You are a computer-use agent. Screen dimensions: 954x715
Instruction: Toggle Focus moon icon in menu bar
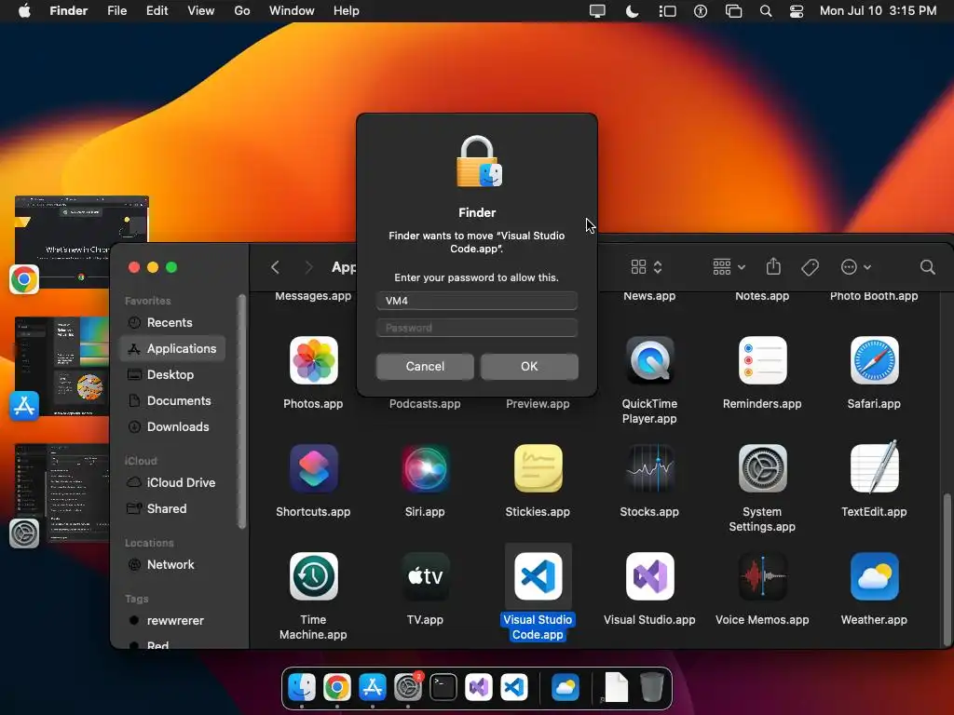(633, 11)
